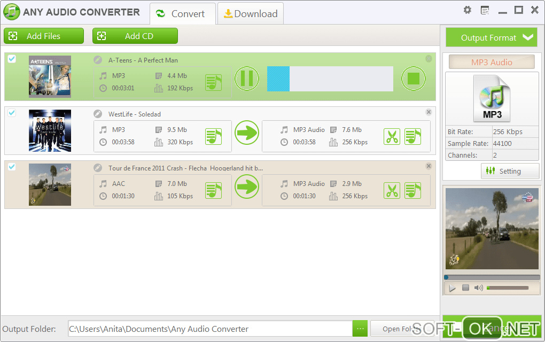Switch to the Download tab
The height and width of the screenshot is (342, 545).
(251, 13)
